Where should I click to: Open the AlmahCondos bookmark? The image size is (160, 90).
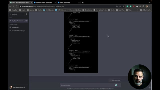[48, 10]
